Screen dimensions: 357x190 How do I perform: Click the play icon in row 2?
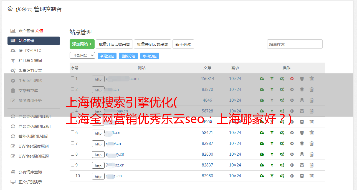(292, 89)
